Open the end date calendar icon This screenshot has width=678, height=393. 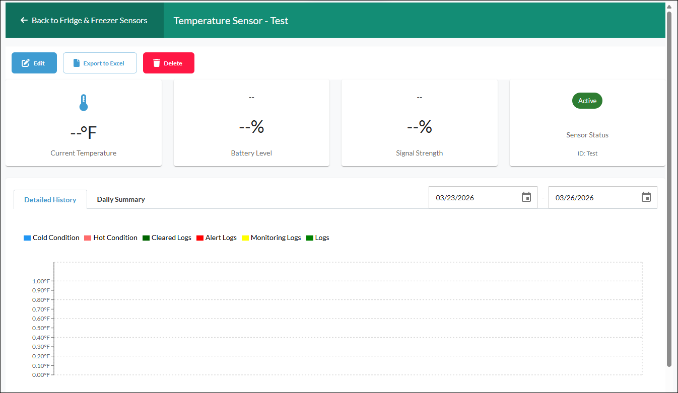(646, 197)
